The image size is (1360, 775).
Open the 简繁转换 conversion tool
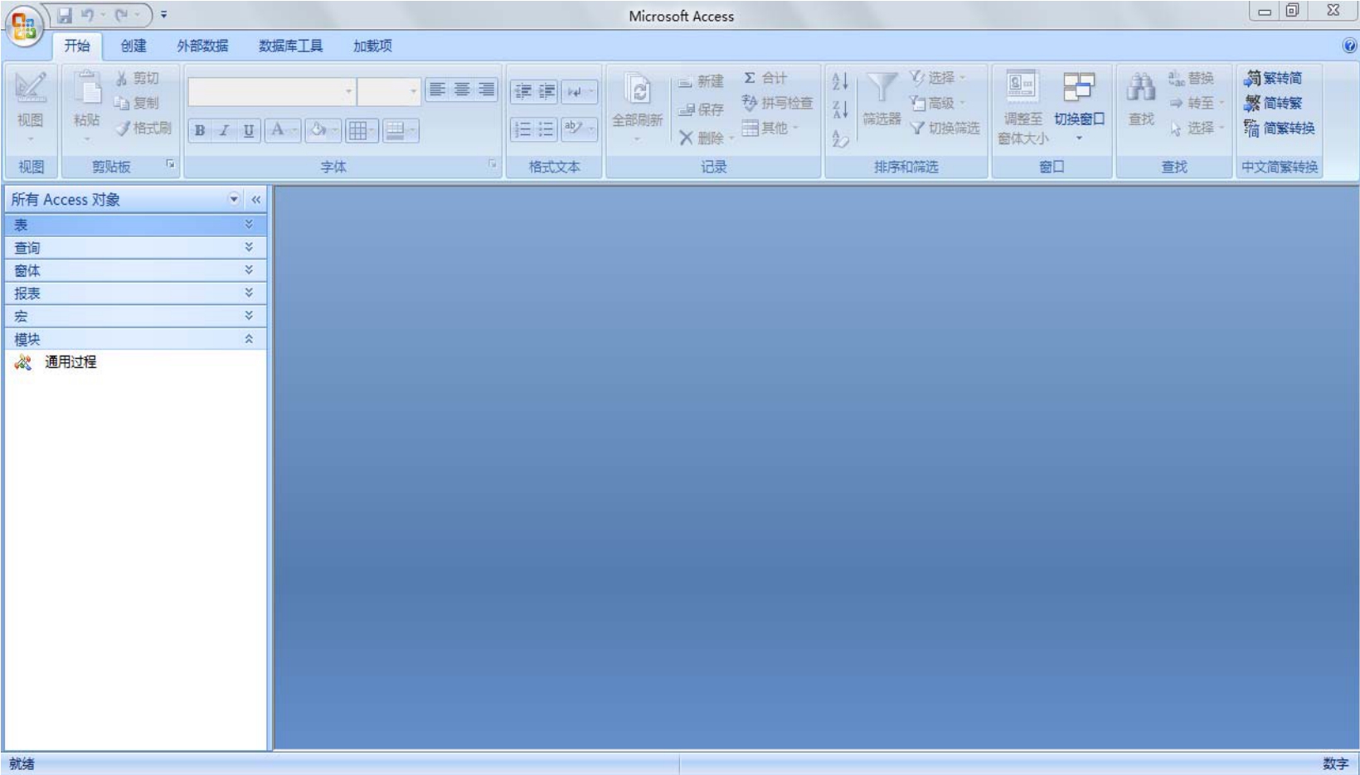tap(1252, 128)
